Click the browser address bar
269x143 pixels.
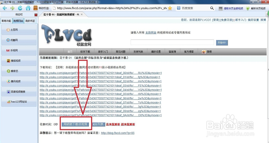(x=110, y=8)
